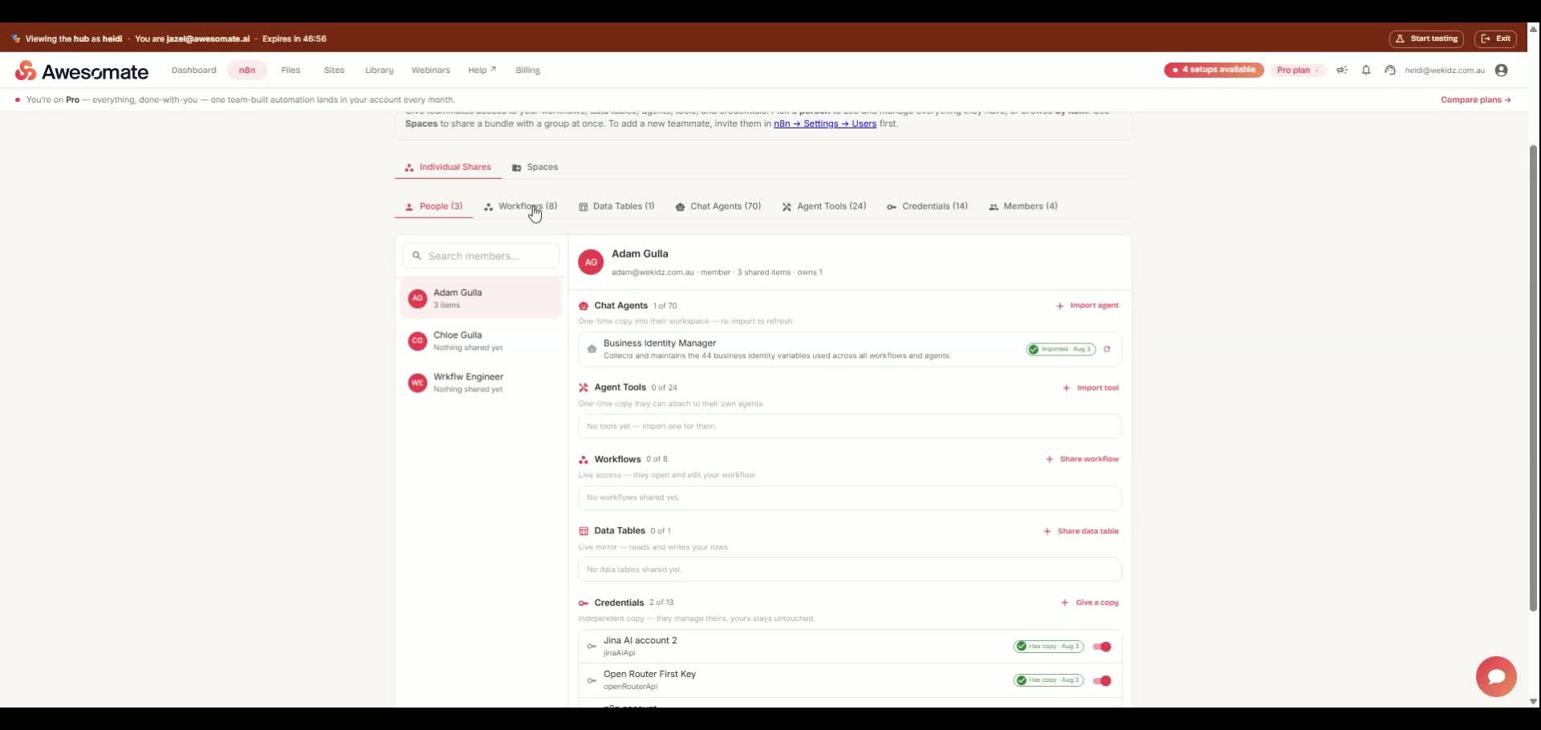Viewport: 1541px width, 730px height.
Task: Click the 4 setups available badge
Action: pyautogui.click(x=1214, y=71)
